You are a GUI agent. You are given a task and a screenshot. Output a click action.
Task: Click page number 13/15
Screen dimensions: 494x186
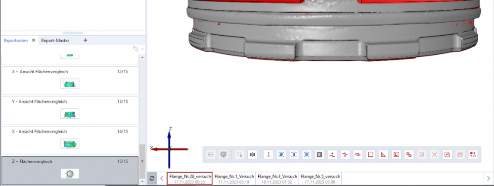click(x=123, y=101)
